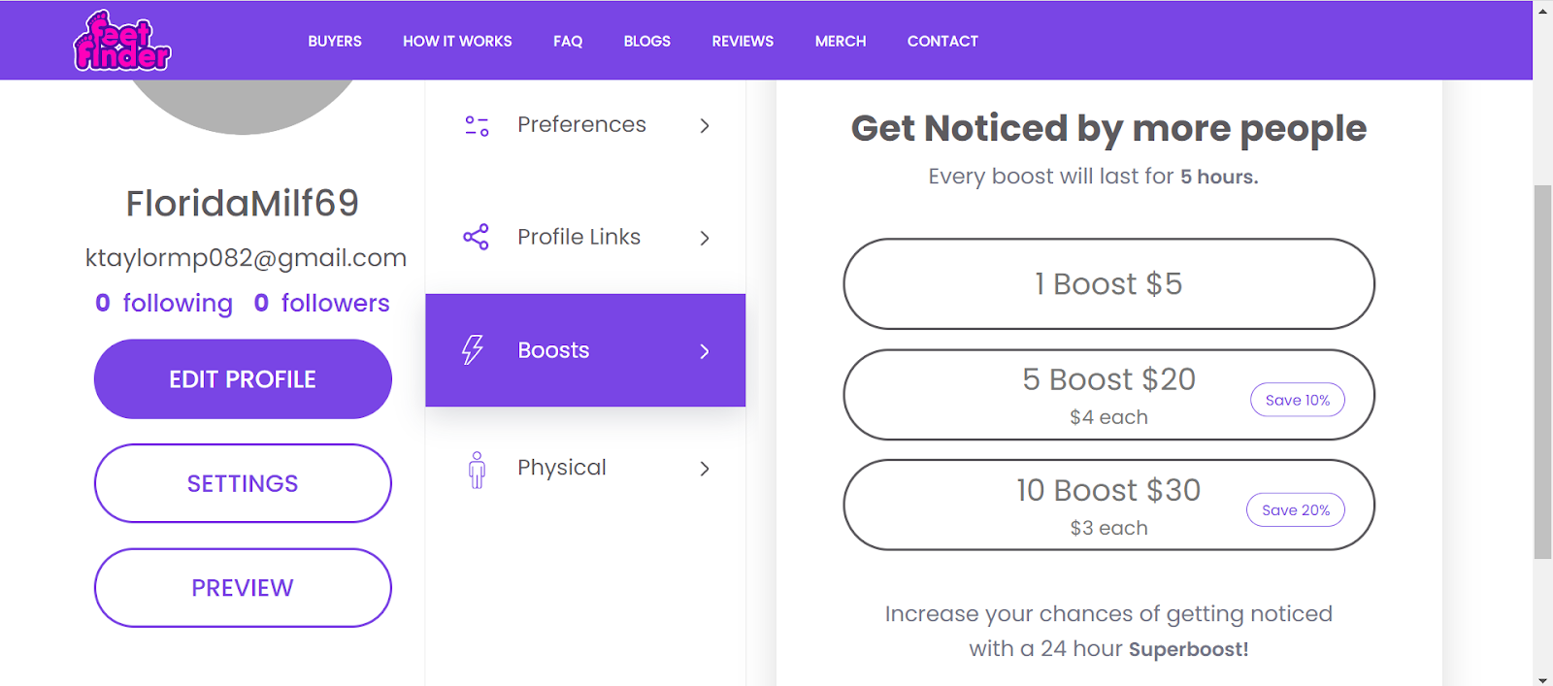This screenshot has height=686, width=1553.
Task: Click the PREVIEW button
Action: (243, 588)
